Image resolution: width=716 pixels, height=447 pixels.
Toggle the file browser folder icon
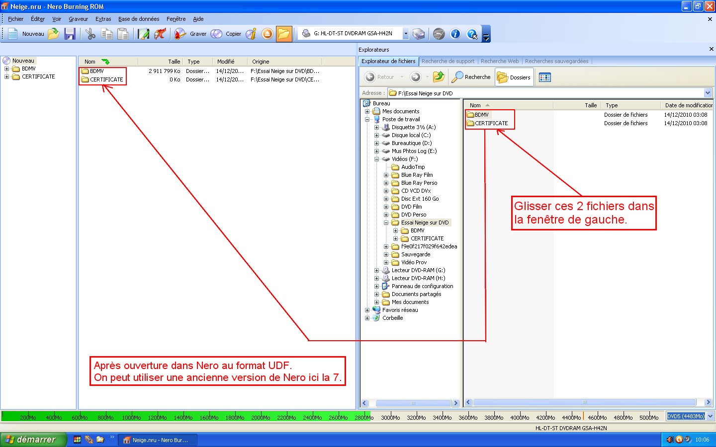coord(284,34)
